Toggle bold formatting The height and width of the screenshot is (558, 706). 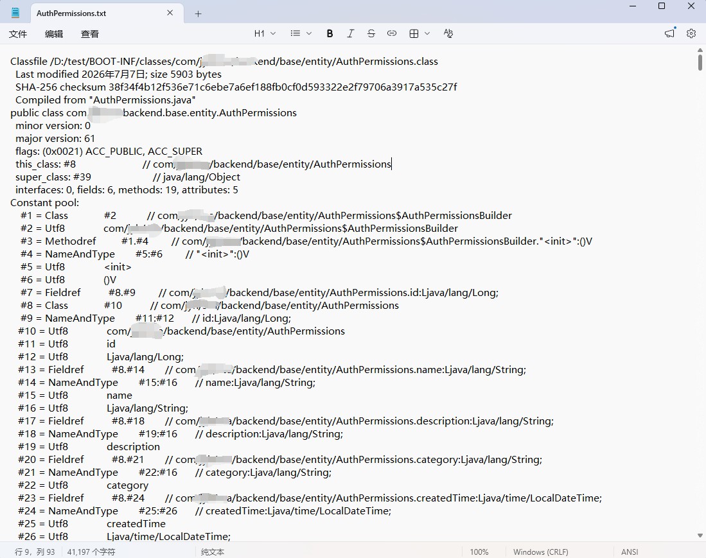330,33
